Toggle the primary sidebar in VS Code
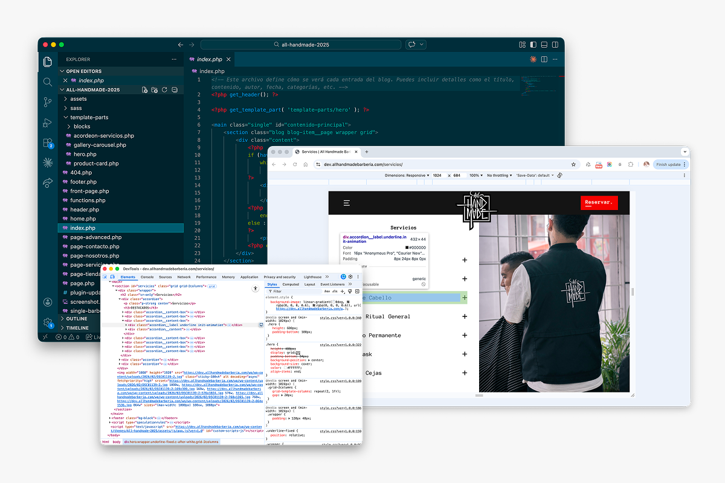The width and height of the screenshot is (725, 483). 533,45
